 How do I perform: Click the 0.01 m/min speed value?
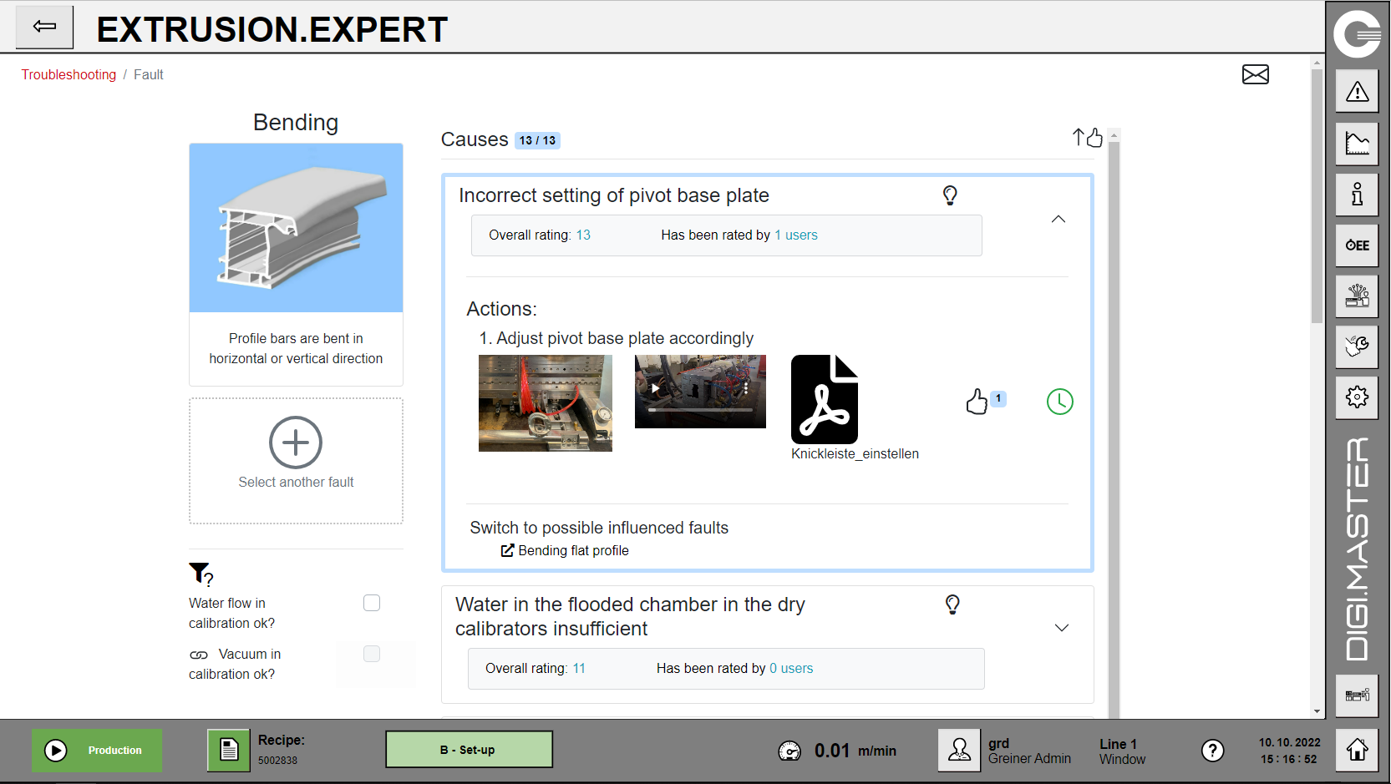tap(855, 751)
